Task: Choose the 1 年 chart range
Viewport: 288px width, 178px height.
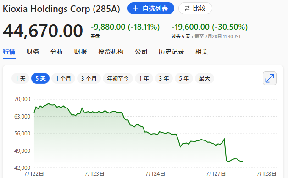Action: [x=144, y=78]
